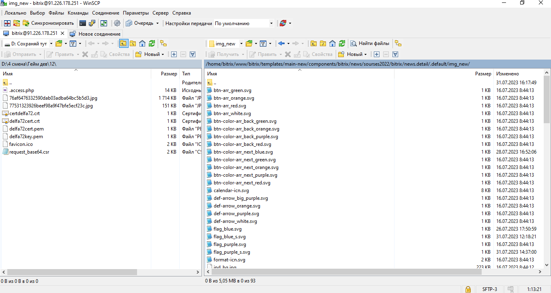Open the transfer settings preset combo box
Viewport: 551px width, 293px height.
coord(244,23)
